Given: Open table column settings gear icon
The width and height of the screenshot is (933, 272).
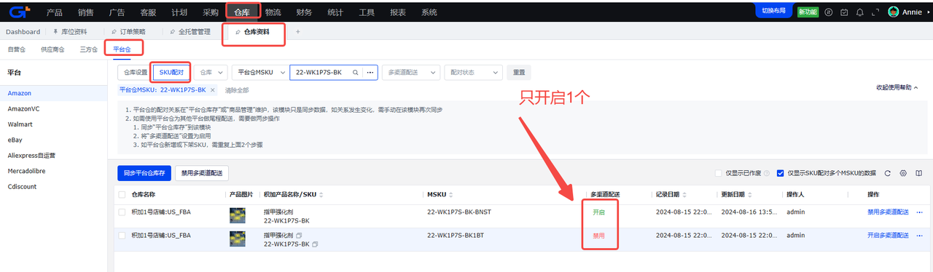Looking at the screenshot, I should click(903, 173).
